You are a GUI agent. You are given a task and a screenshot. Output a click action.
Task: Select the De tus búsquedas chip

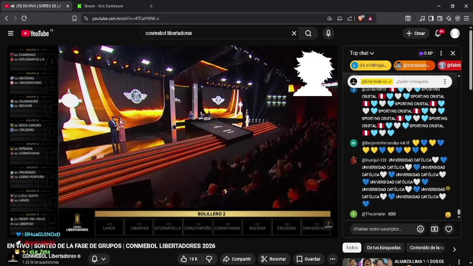[x=384, y=248]
